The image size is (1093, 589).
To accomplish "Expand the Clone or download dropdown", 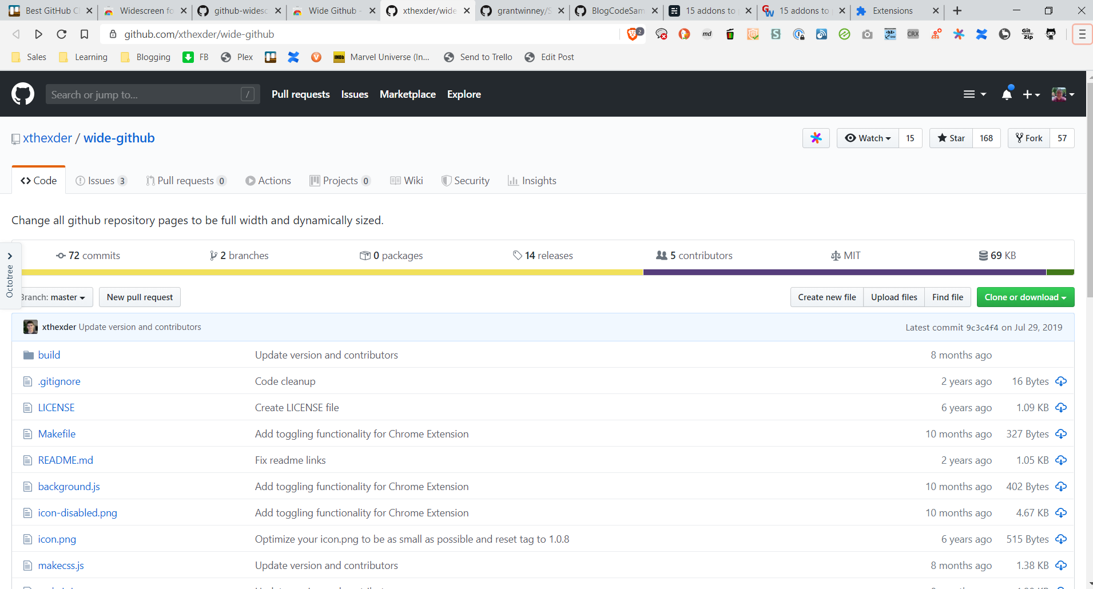I will (1025, 297).
